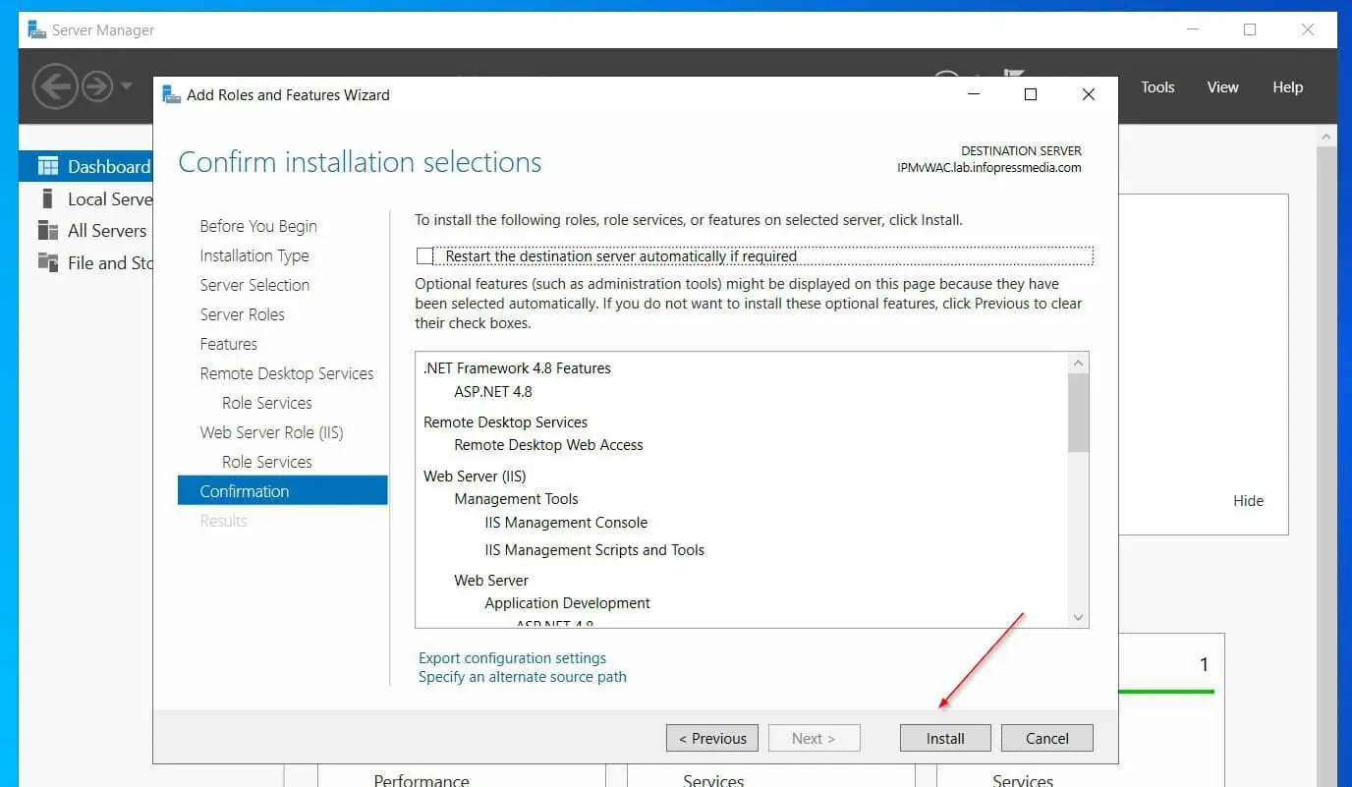Minimize the Add Roles and Features Wizard

[973, 94]
